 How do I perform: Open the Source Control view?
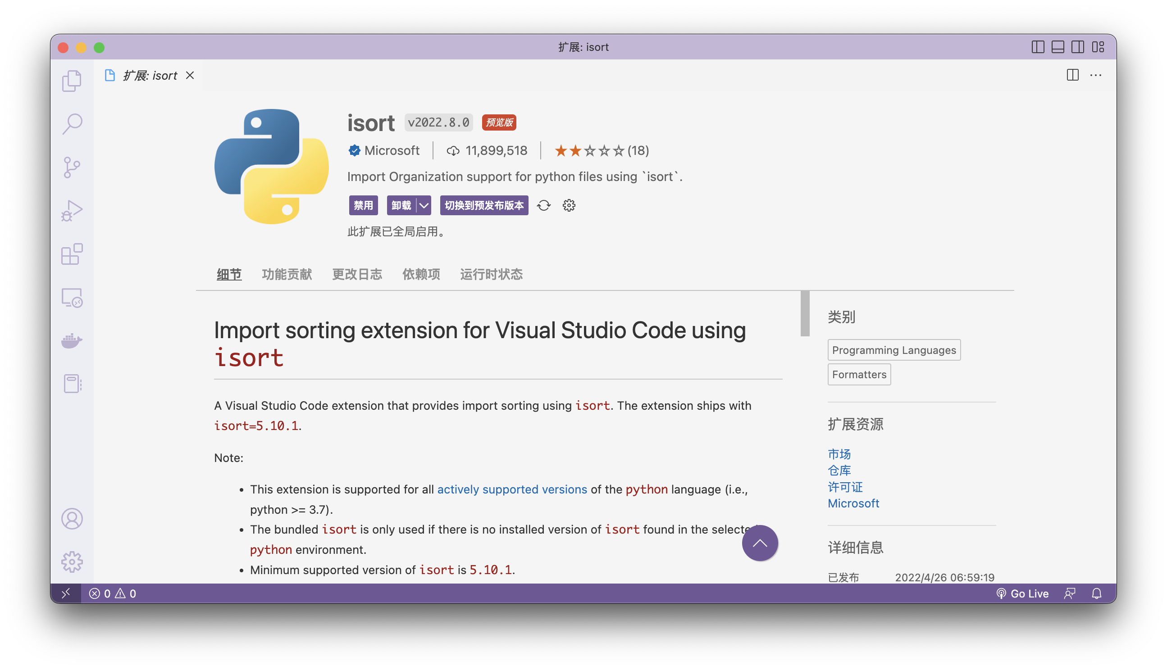click(x=72, y=167)
